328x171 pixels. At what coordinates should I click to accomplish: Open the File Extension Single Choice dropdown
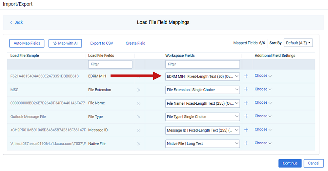pos(202,90)
